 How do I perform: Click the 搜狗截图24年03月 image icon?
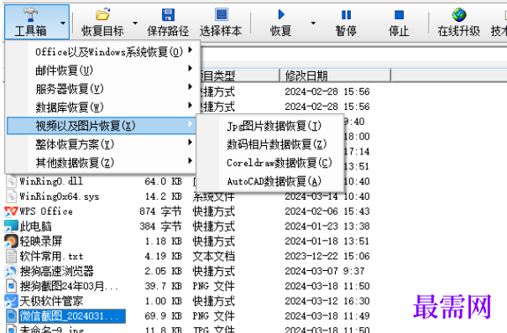point(11,286)
